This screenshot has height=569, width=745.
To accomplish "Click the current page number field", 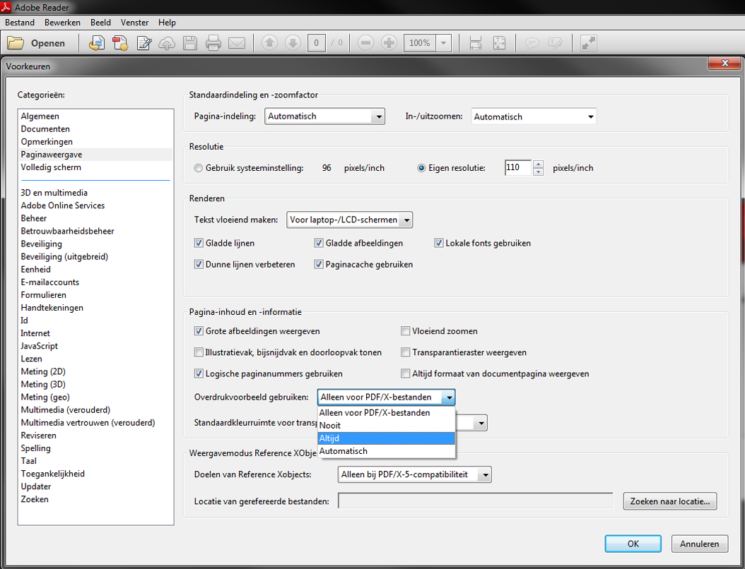I will (x=317, y=43).
